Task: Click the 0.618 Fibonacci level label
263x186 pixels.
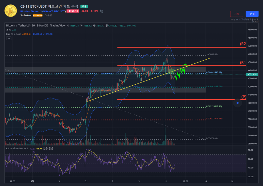Action: pos(214,86)
